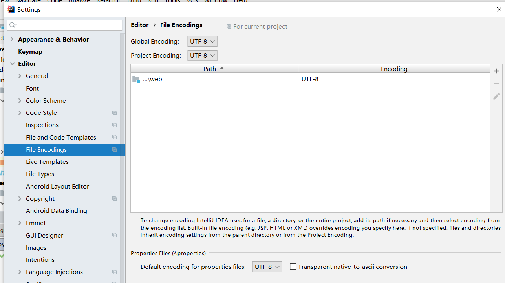Expand the Emmet node
505x283 pixels.
click(20, 223)
